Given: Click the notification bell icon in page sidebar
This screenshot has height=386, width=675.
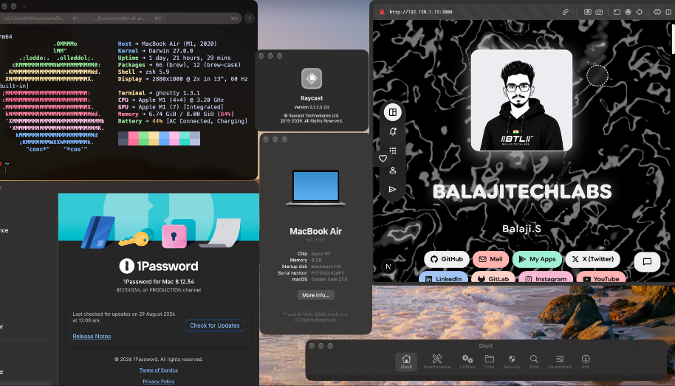Looking at the screenshot, I should 393,131.
